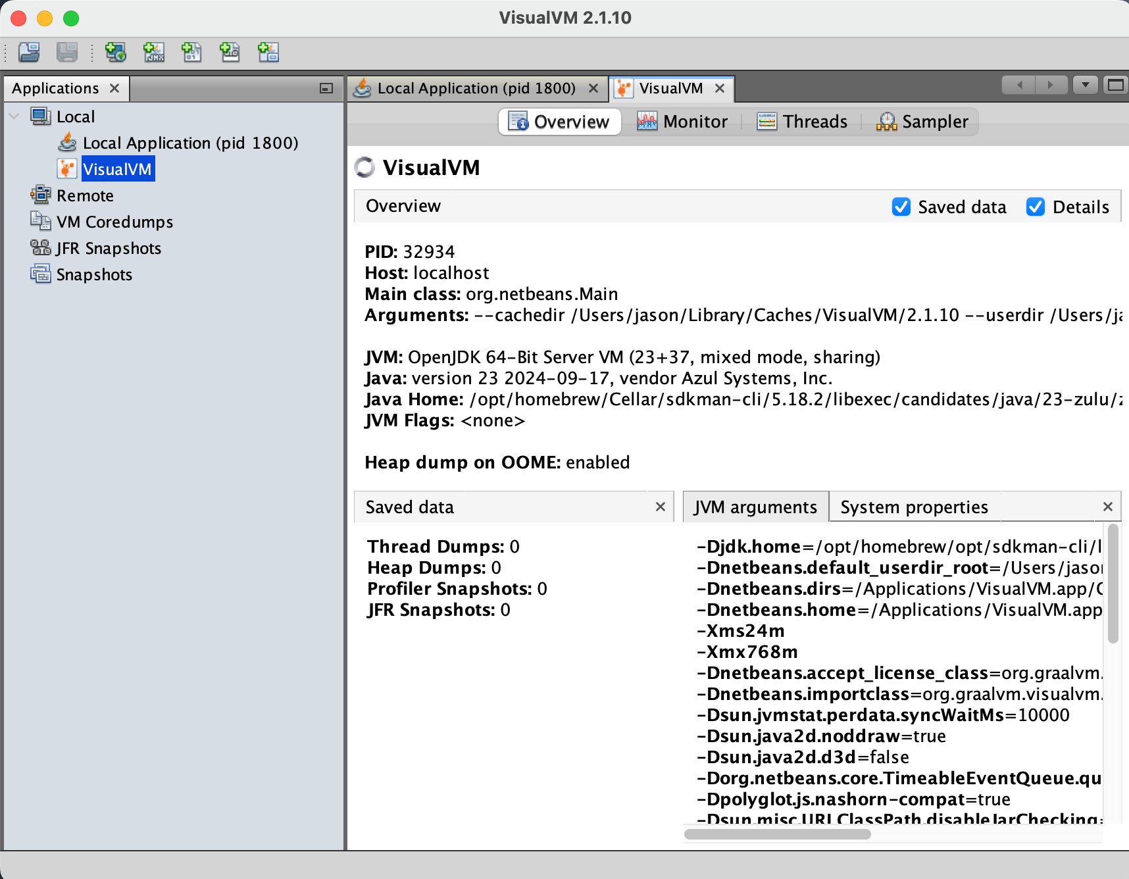Select the Remote node in the tree

[85, 195]
